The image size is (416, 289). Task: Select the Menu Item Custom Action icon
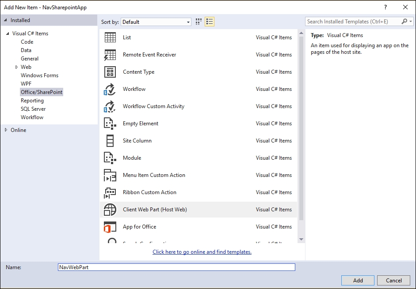tap(110, 175)
